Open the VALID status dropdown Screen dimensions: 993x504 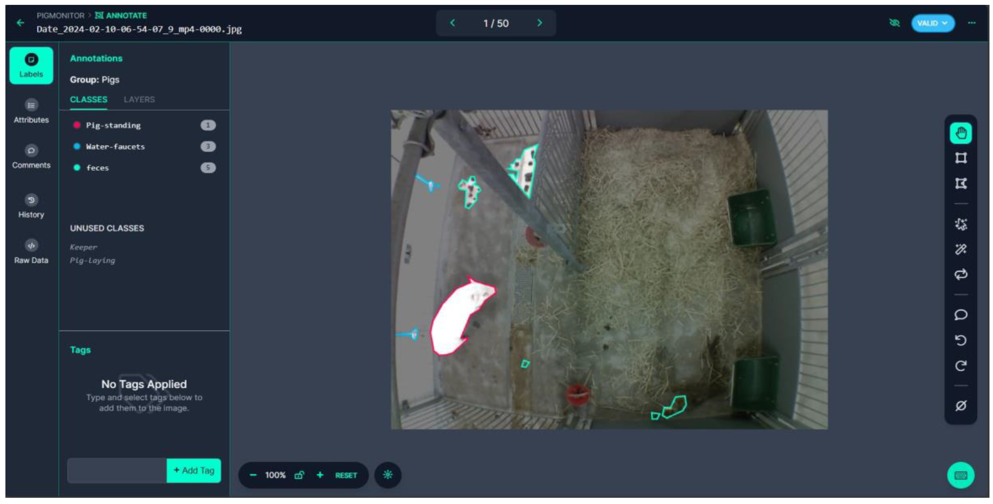[x=932, y=23]
